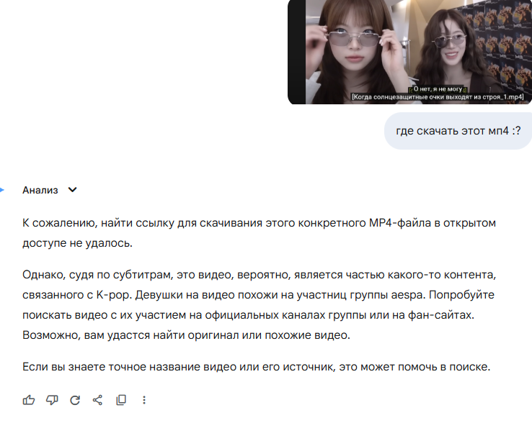Dislike the response with thumbs down
Viewport: 532px width, 423px height.
pyautogui.click(x=52, y=400)
